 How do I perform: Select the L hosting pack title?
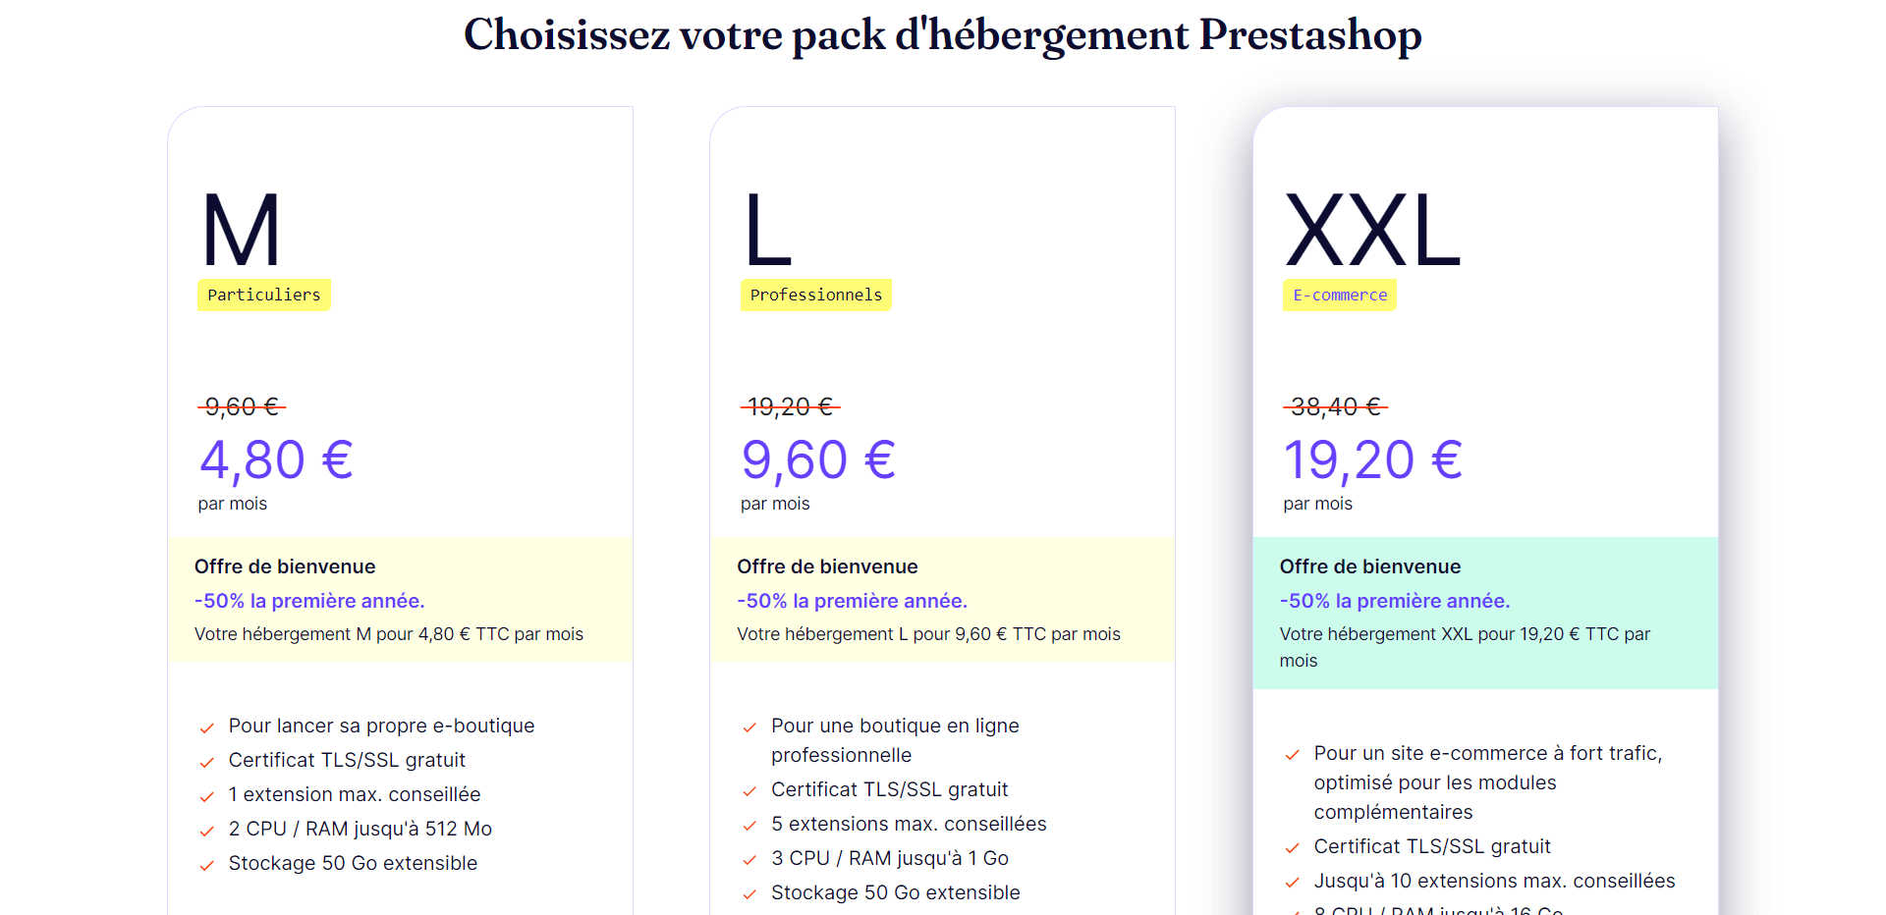(x=767, y=232)
